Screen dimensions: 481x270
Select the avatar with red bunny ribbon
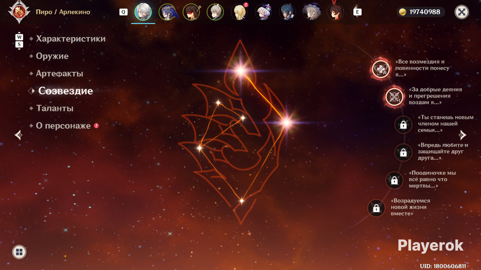[336, 12]
